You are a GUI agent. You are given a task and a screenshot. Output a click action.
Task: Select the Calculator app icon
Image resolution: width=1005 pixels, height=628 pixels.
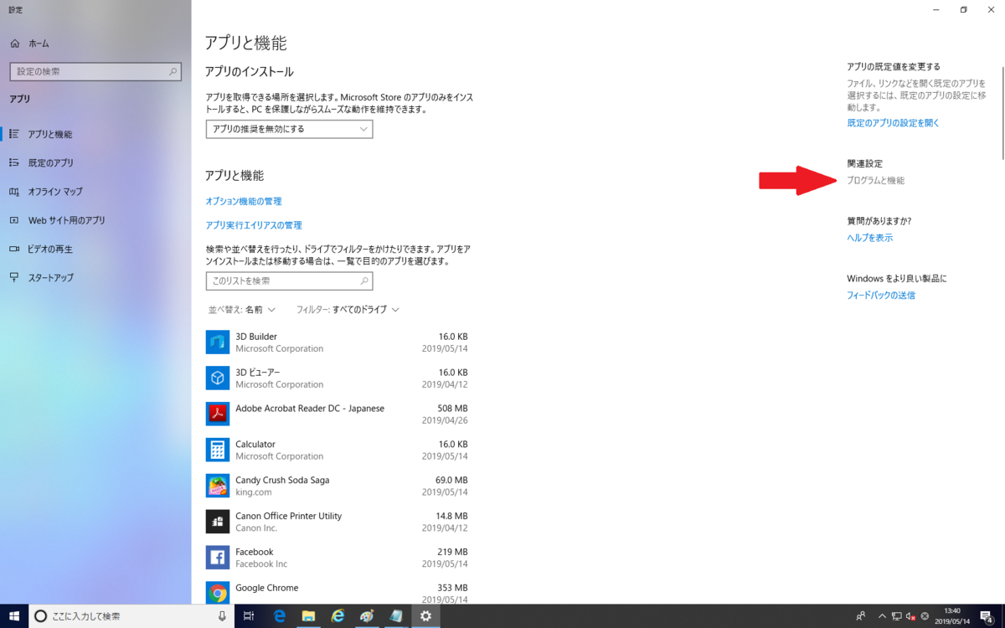(x=218, y=450)
